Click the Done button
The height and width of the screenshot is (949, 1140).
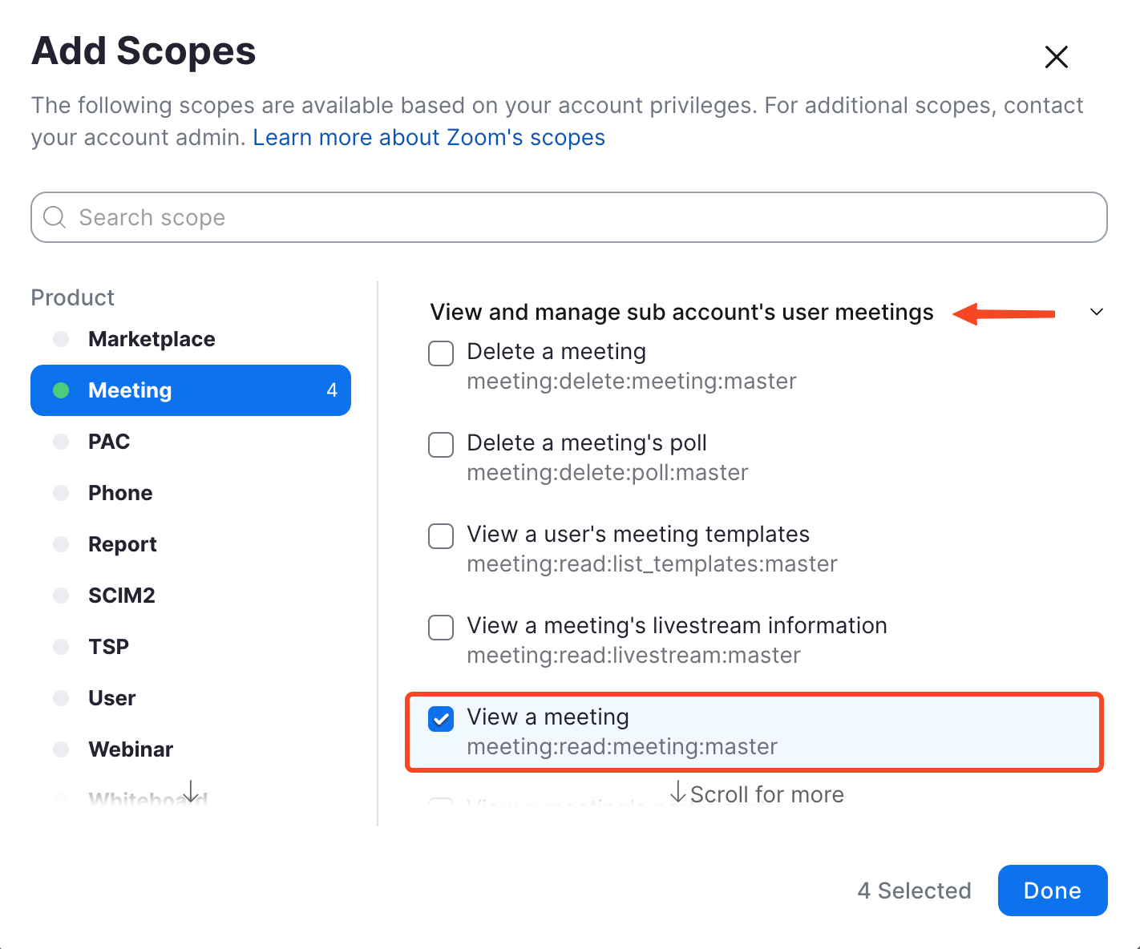click(x=1053, y=890)
